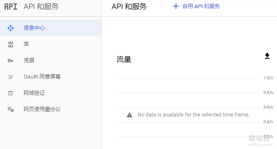Viewport: 277px width, 149px height.
Task: Click the 0.8/s axis label
Action: click(x=268, y=92)
